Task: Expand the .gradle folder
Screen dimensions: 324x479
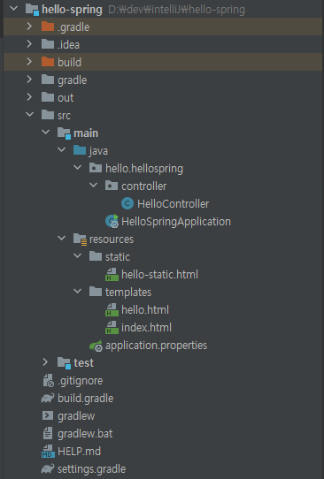Action: tap(29, 27)
